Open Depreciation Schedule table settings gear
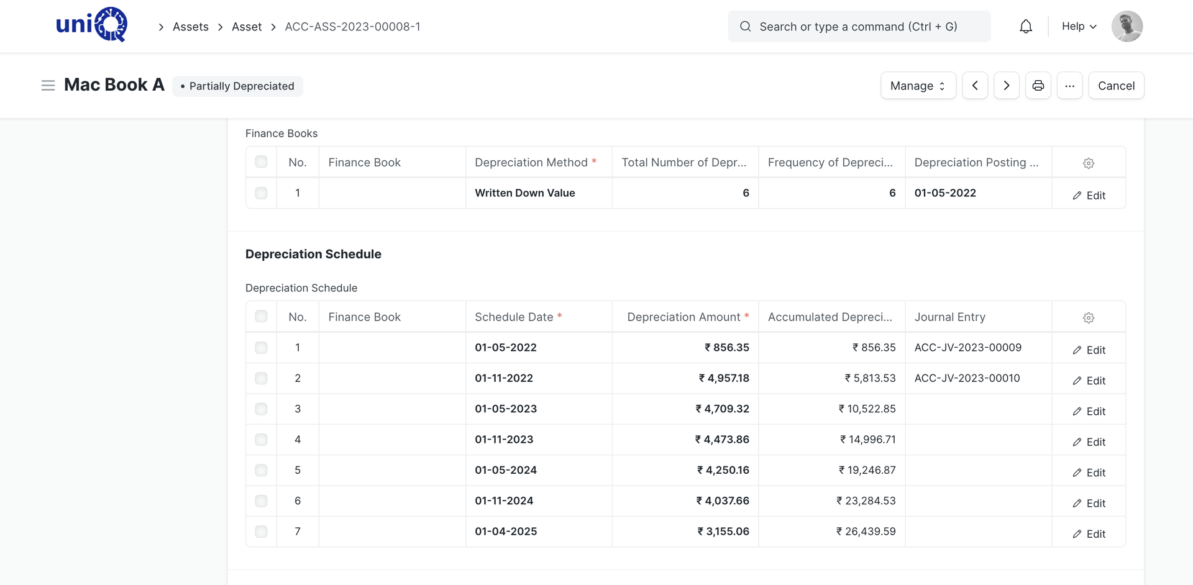 [x=1089, y=318]
